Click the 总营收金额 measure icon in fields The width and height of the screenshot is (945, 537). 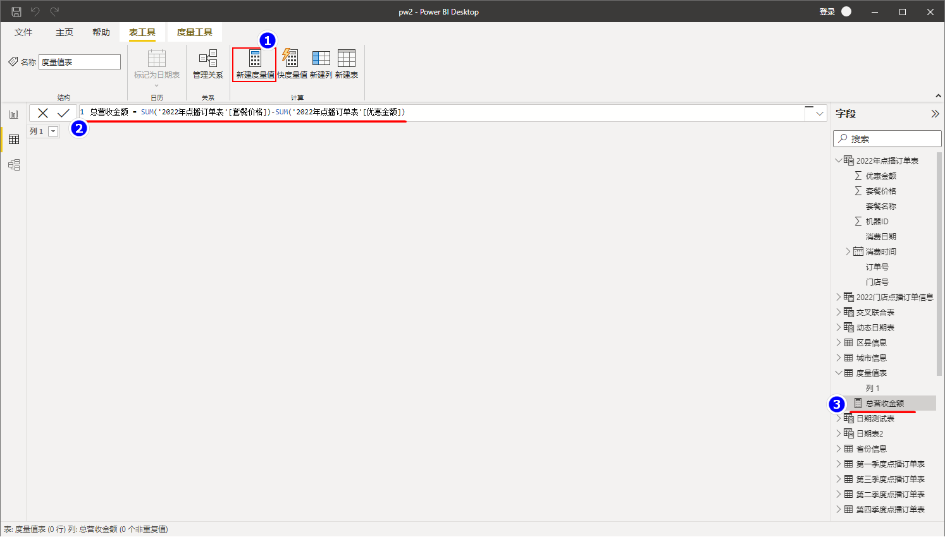858,403
